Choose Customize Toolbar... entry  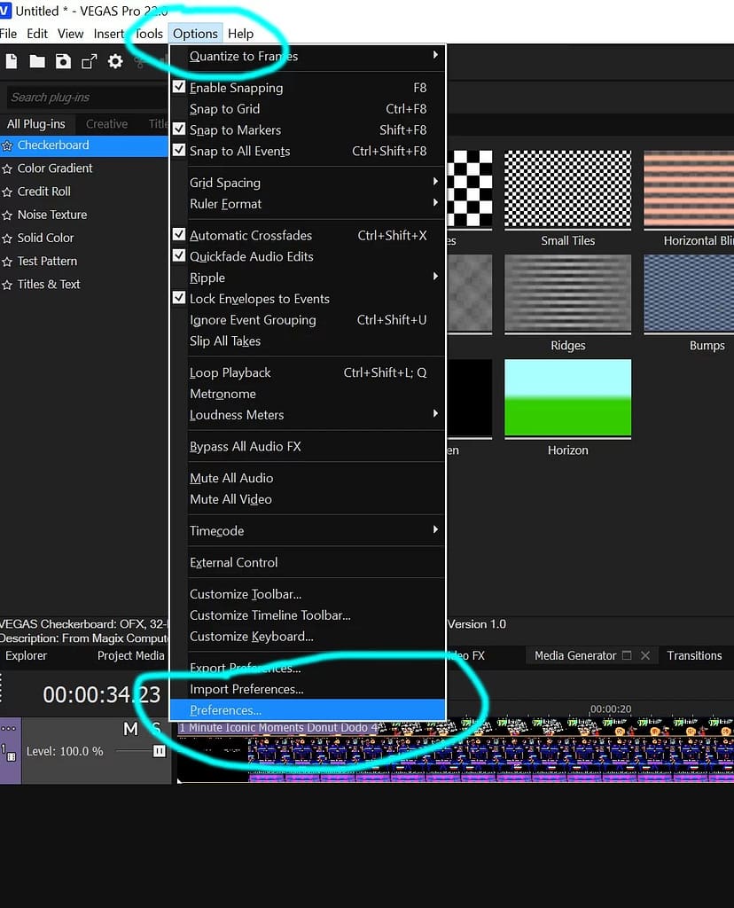pyautogui.click(x=308, y=594)
